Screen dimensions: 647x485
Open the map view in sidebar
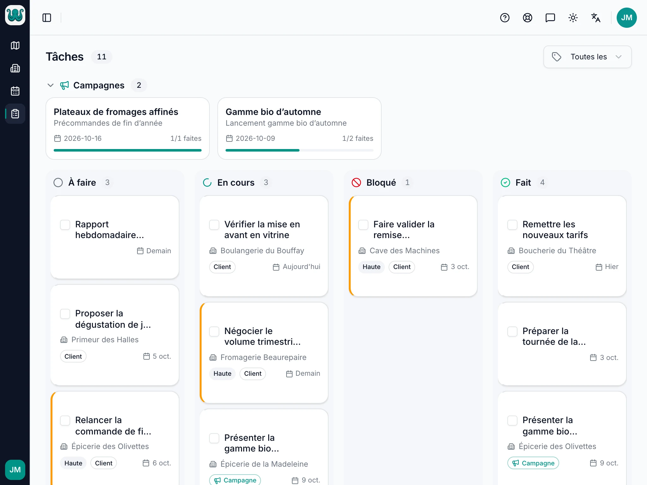click(15, 45)
